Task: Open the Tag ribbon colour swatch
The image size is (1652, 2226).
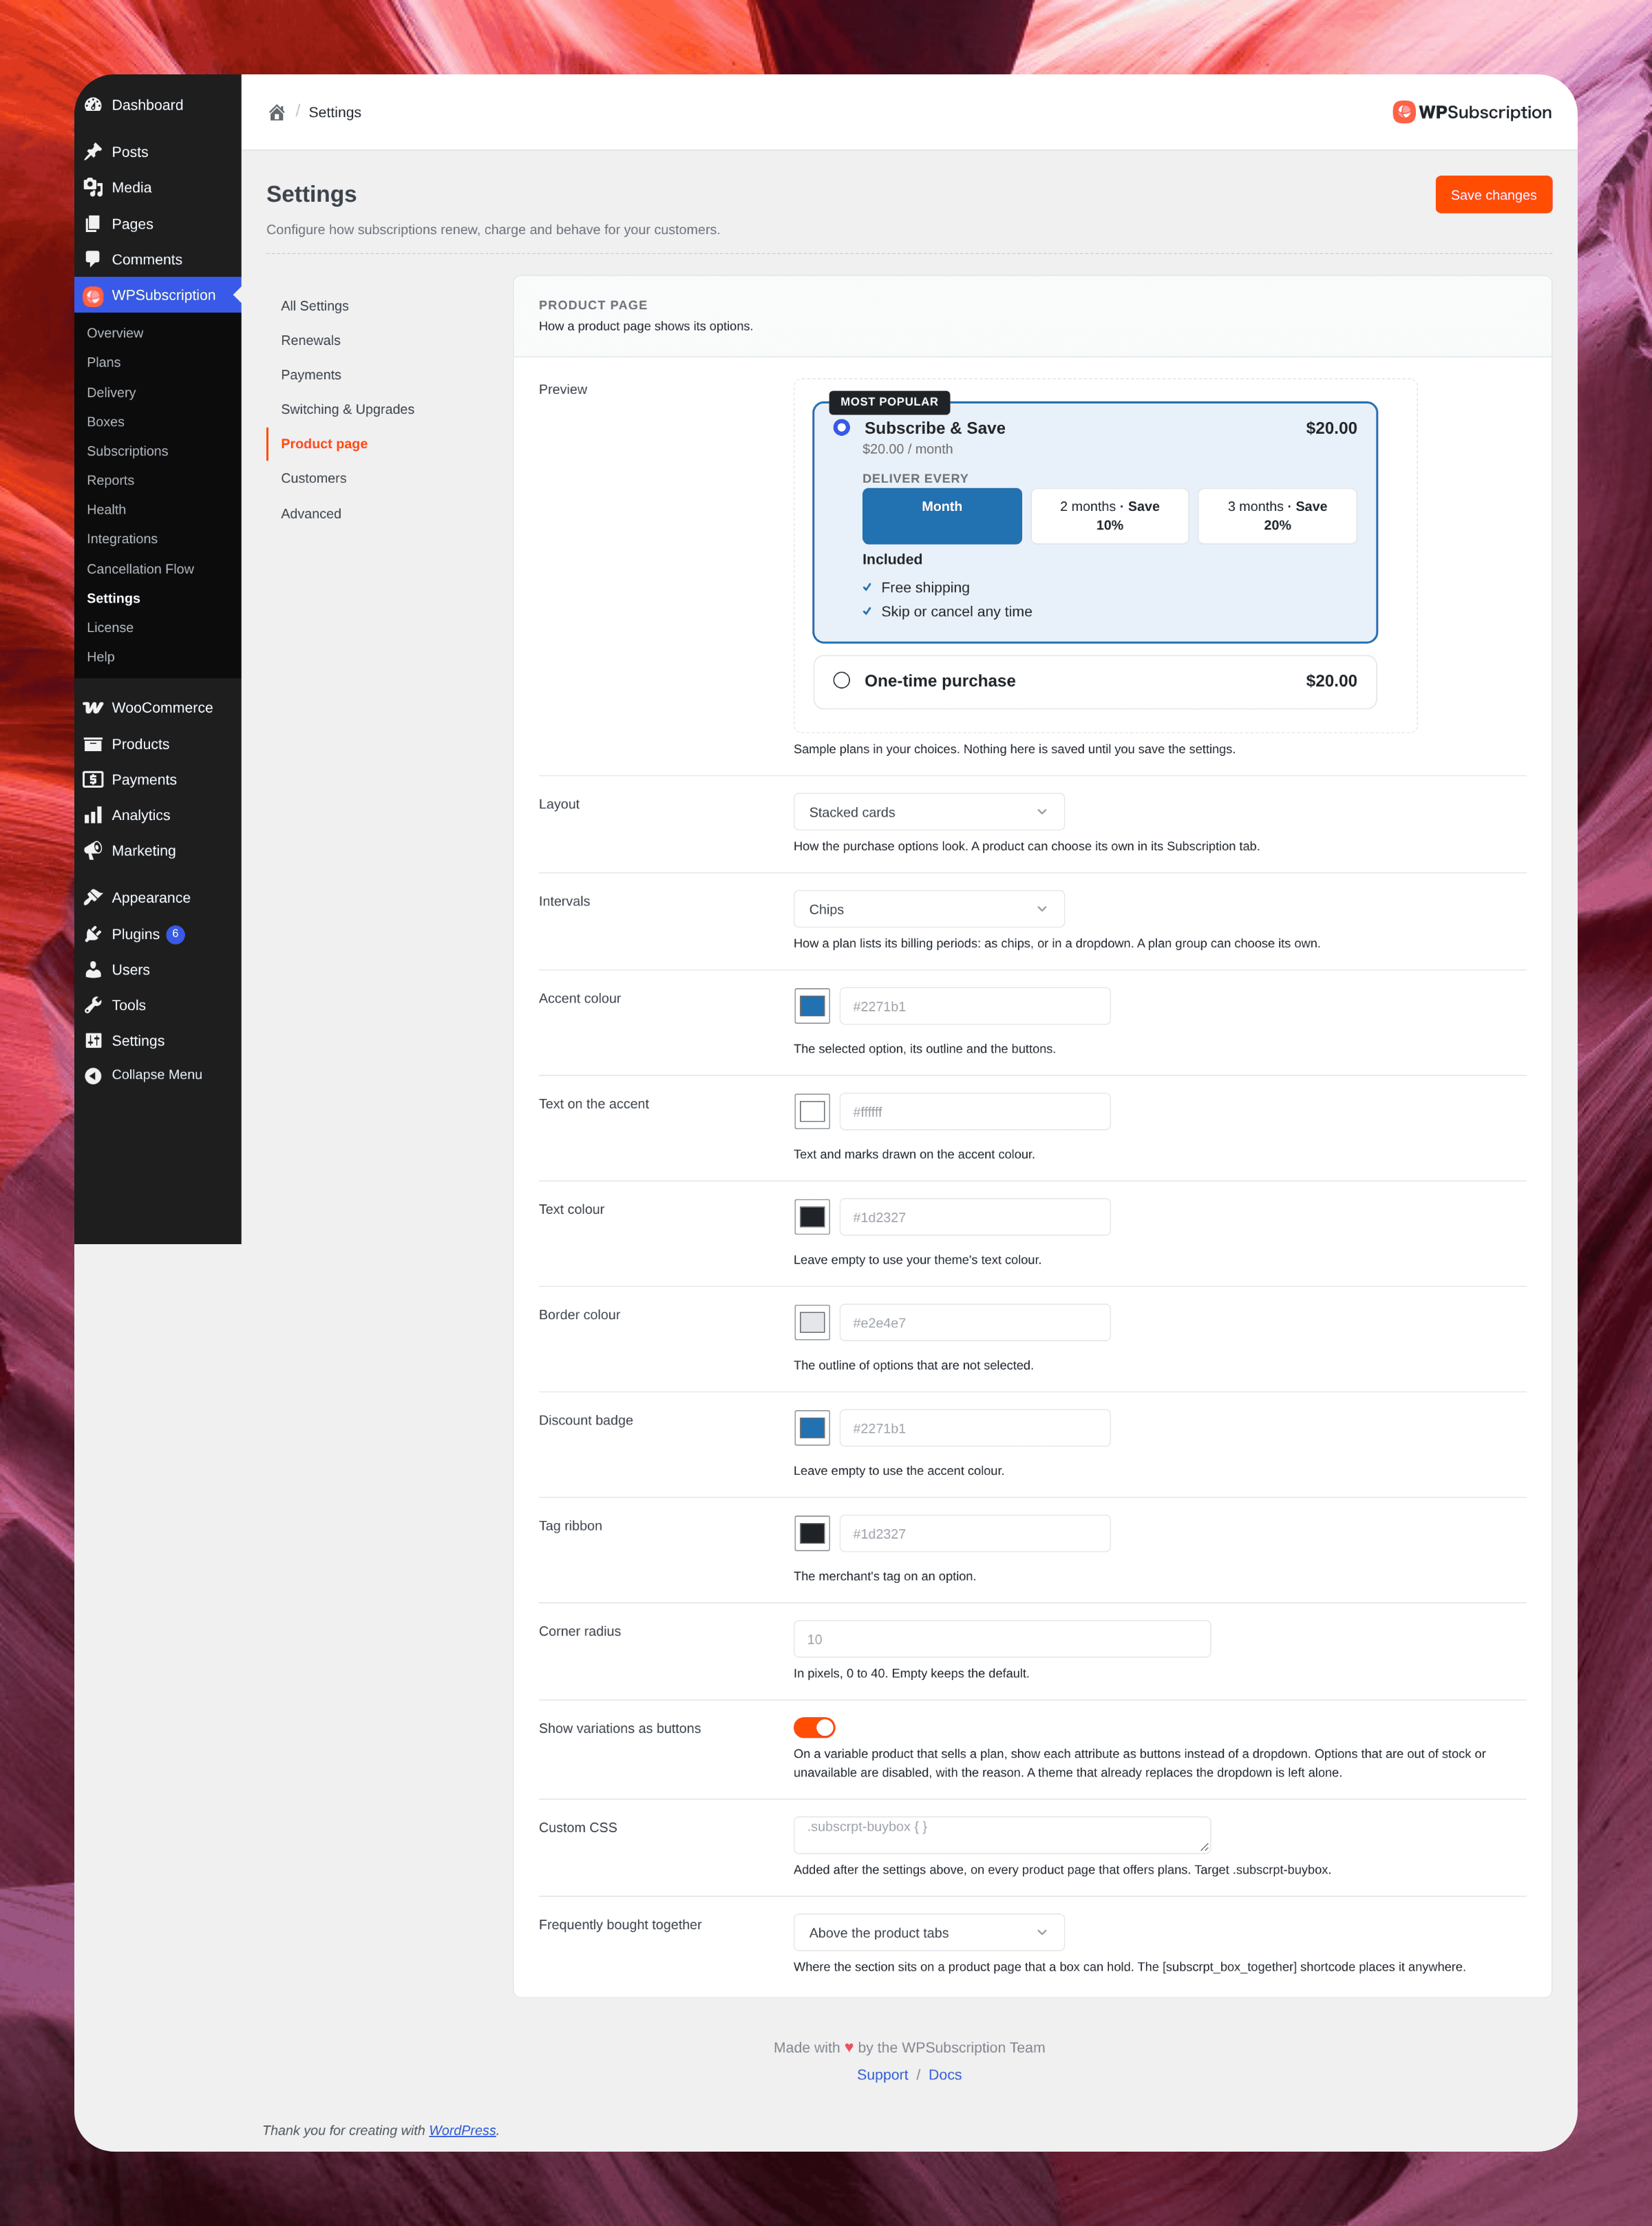Action: click(812, 1533)
